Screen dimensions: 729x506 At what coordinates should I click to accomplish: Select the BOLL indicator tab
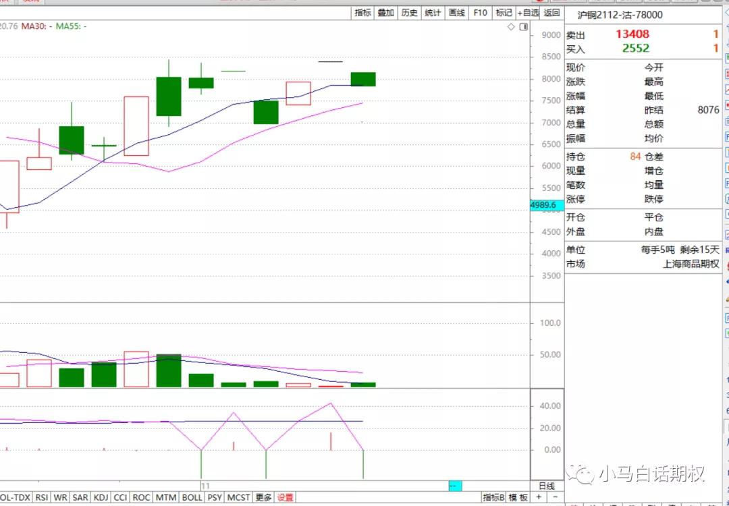click(x=192, y=497)
